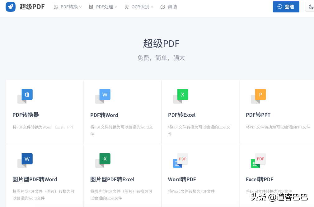Screen dimensions: 314x207
Task: Click the PDF转PPT orange P icon
Action: [x=259, y=96]
